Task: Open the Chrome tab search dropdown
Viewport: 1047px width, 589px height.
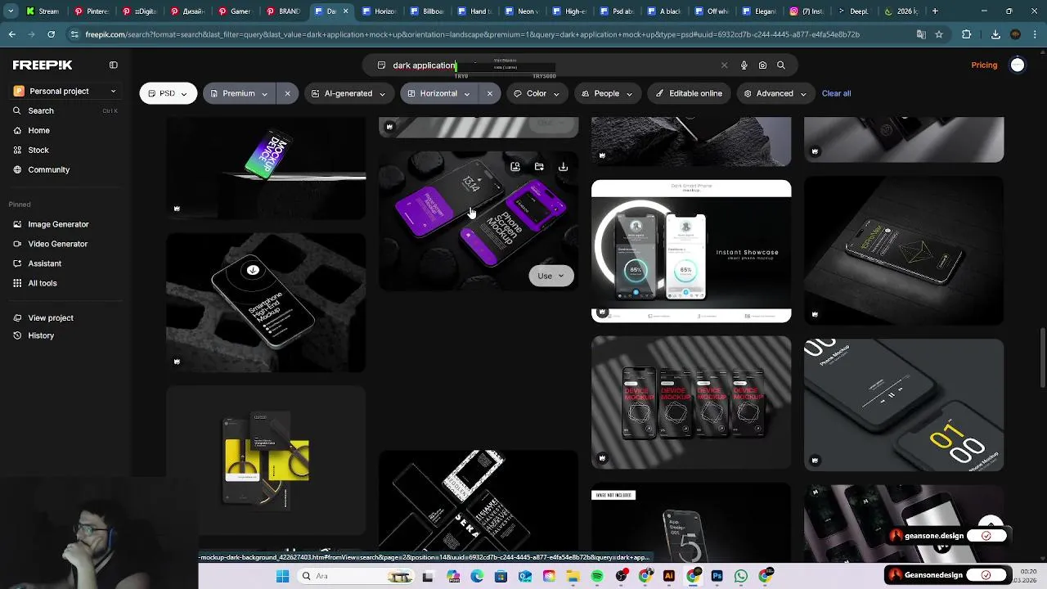Action: point(11,11)
